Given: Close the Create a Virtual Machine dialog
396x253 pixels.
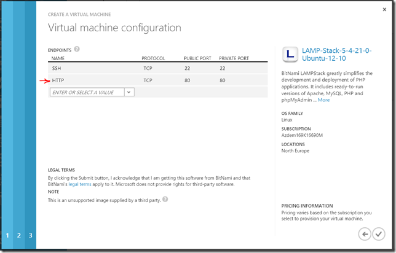Looking at the screenshot, I should click(384, 10).
